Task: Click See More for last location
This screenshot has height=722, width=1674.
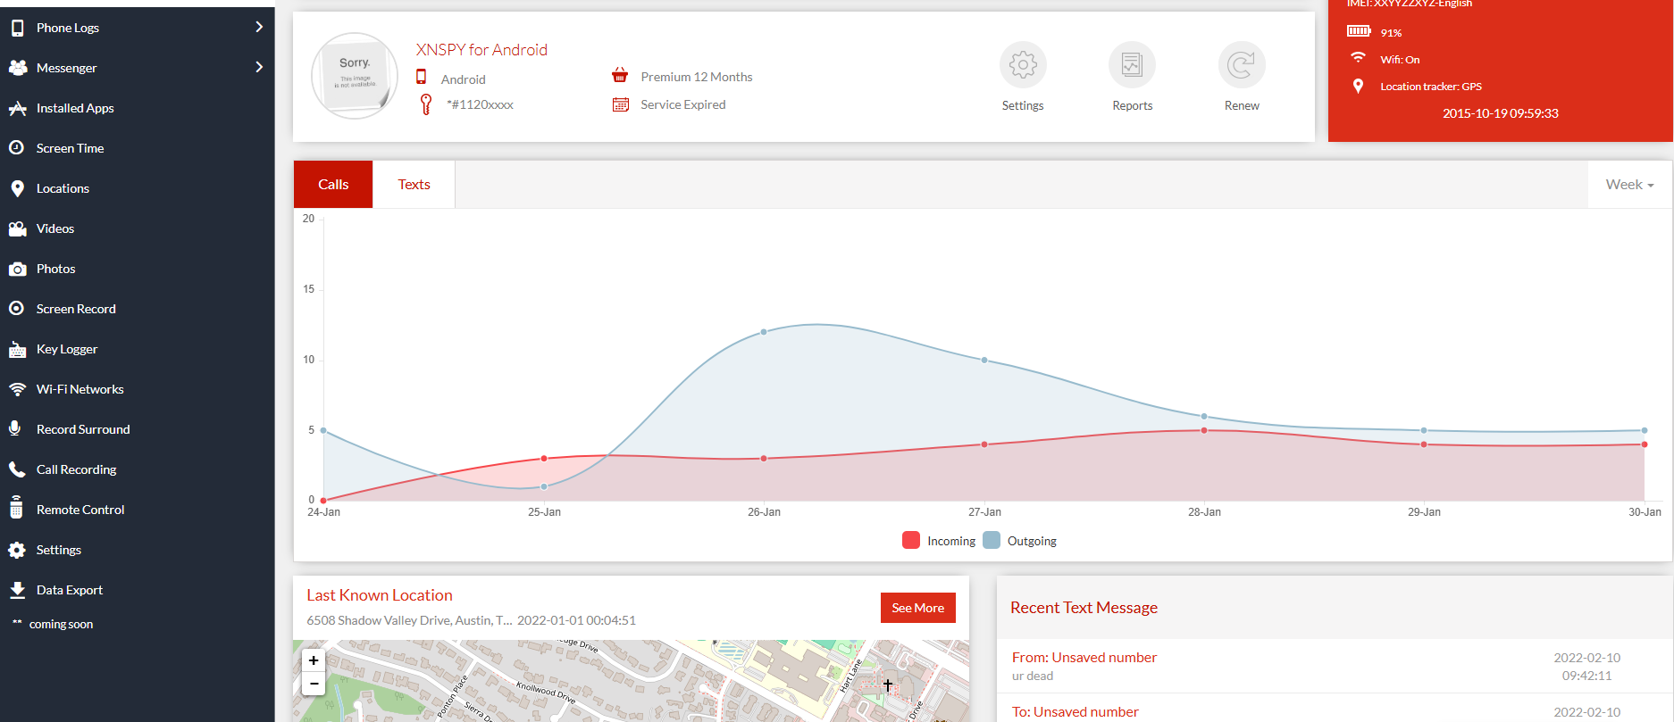Action: click(917, 608)
